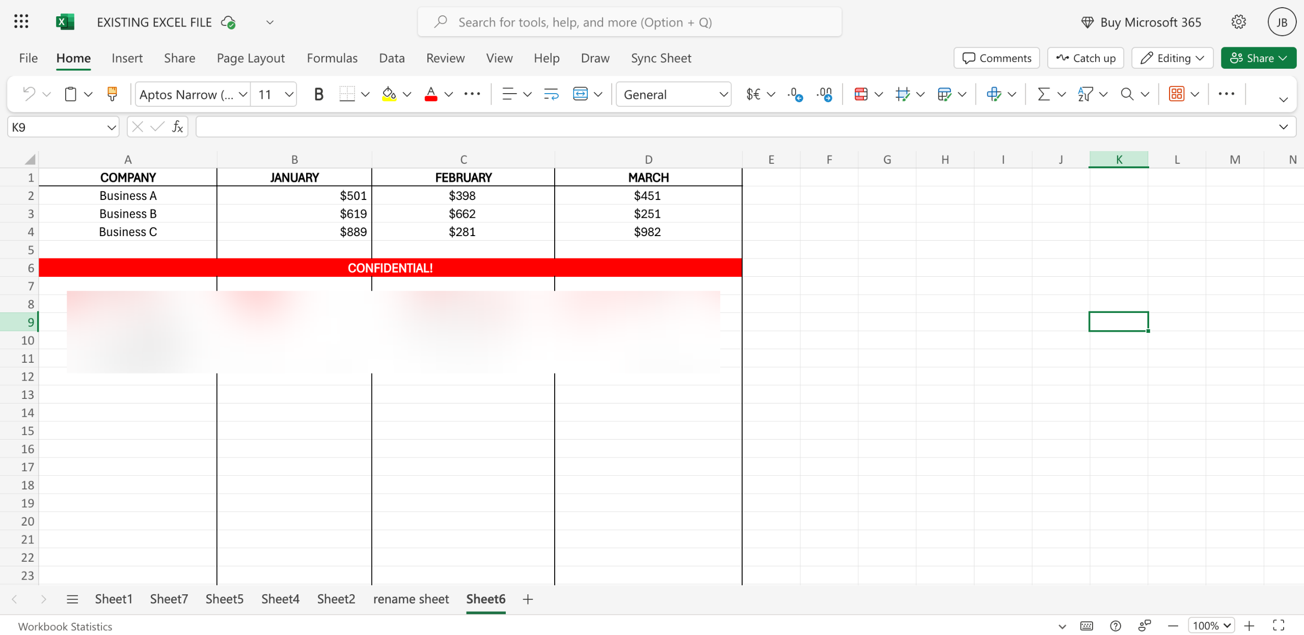Click the Catch up button

pyautogui.click(x=1085, y=58)
